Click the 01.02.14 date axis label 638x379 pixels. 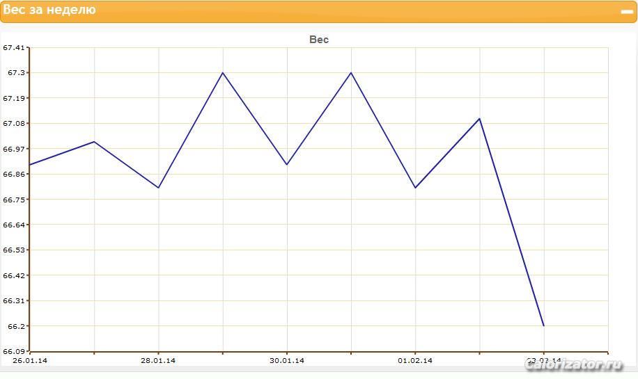click(415, 360)
